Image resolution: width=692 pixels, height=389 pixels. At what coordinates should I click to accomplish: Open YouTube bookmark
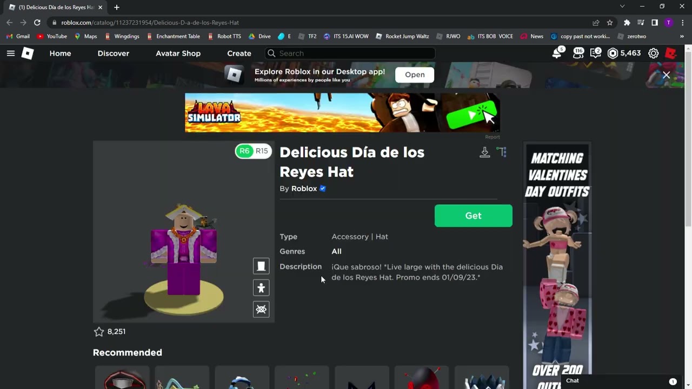[52, 36]
